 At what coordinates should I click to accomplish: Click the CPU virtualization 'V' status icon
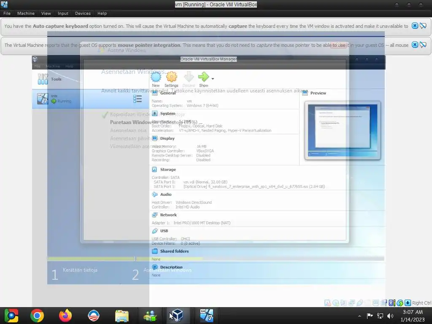392,303
